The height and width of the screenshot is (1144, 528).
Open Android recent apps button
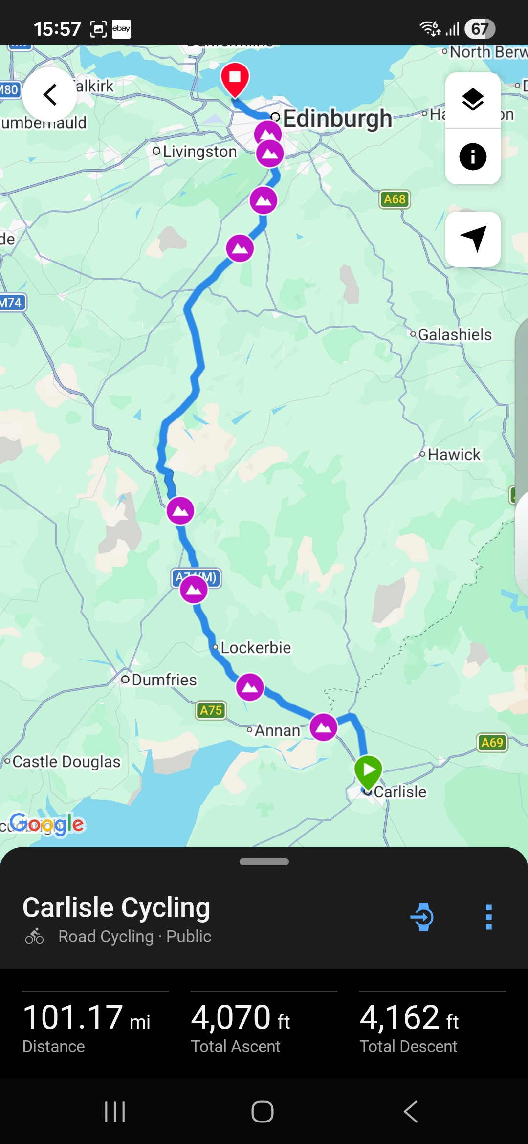click(x=115, y=1111)
